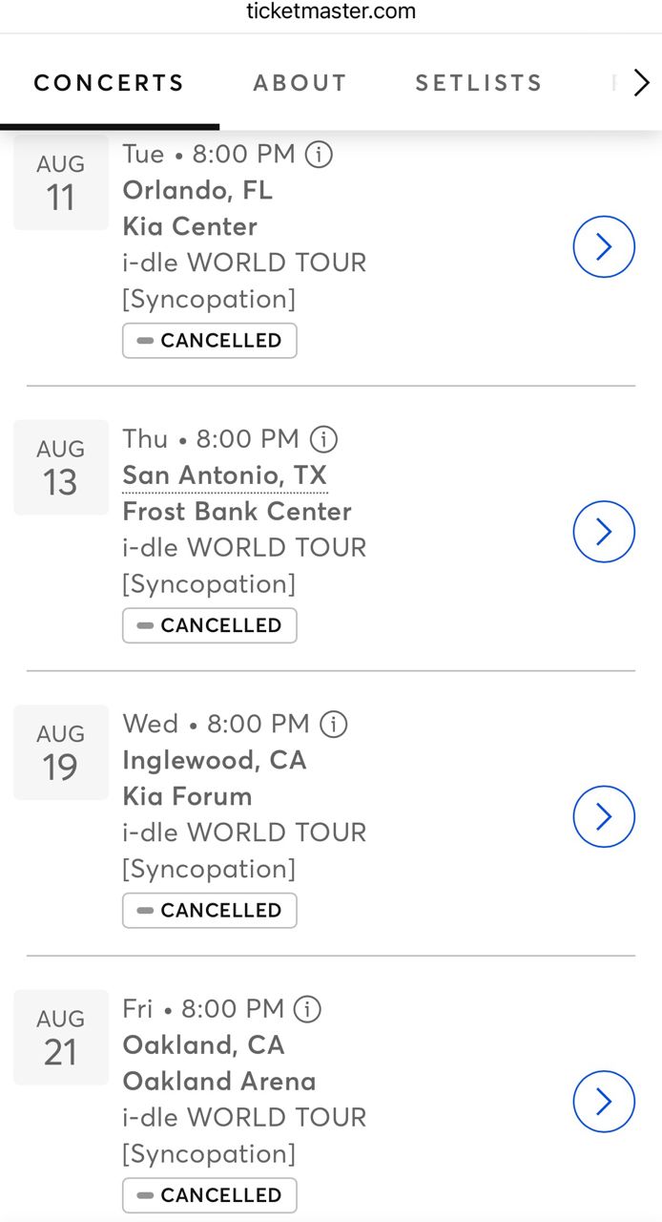Open Orlando Kia Center event arrow

click(x=603, y=247)
